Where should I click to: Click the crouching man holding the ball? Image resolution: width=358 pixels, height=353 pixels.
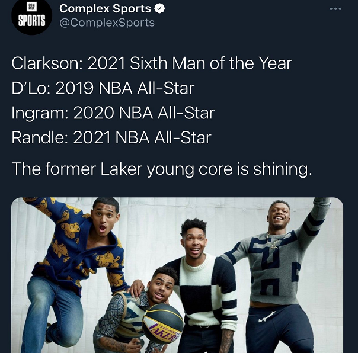(137, 312)
